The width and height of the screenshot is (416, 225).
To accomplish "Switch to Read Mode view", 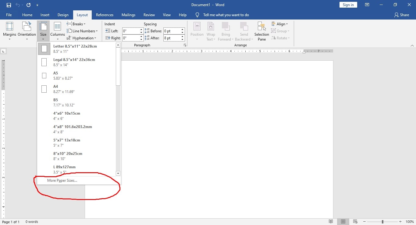I will (x=331, y=222).
